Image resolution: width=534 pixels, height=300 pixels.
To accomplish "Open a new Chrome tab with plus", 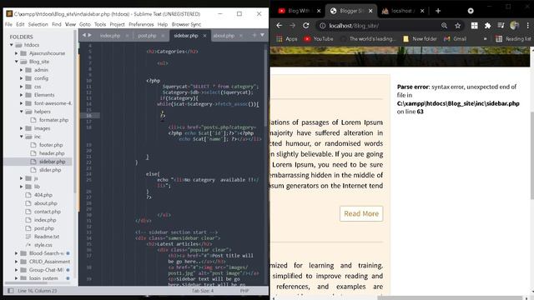I will coord(438,11).
